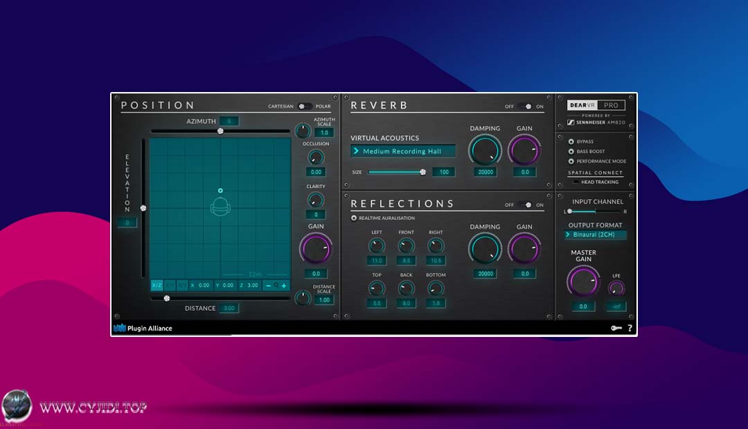Click the LFE value field
Viewport: 748px width, 429px height.
pos(616,307)
